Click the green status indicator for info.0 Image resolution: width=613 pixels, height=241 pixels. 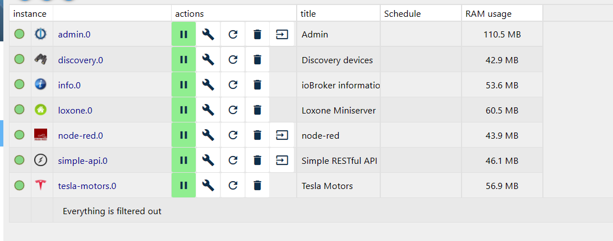(20, 84)
